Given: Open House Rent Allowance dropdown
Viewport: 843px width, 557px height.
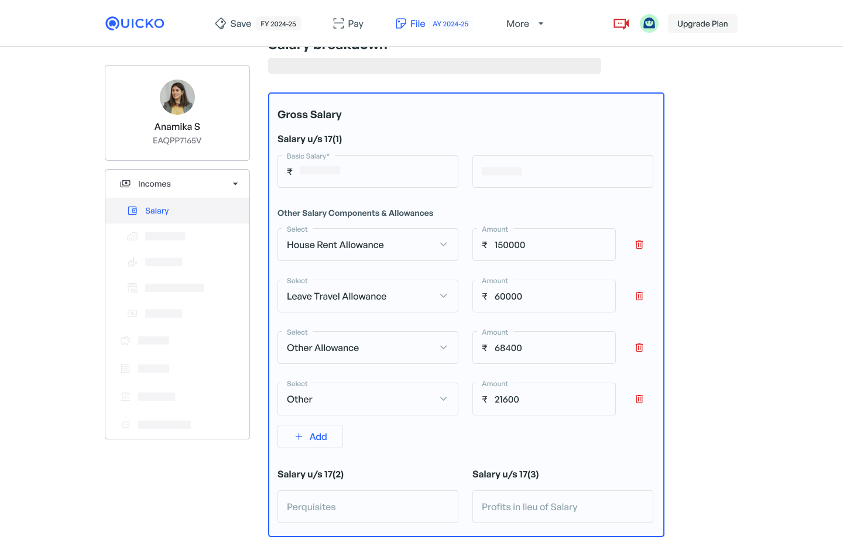Looking at the screenshot, I should (x=368, y=245).
